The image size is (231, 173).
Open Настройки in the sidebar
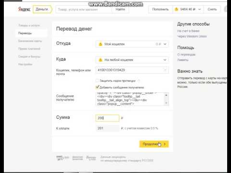click(25, 64)
